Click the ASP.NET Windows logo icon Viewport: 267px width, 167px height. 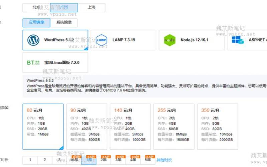tap(238, 40)
